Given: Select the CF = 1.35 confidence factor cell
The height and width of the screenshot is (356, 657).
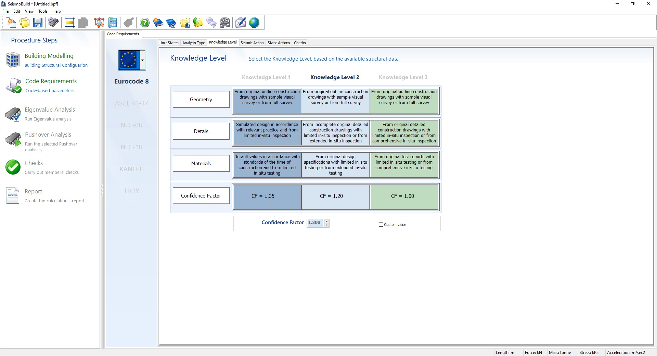Looking at the screenshot, I should click(267, 196).
